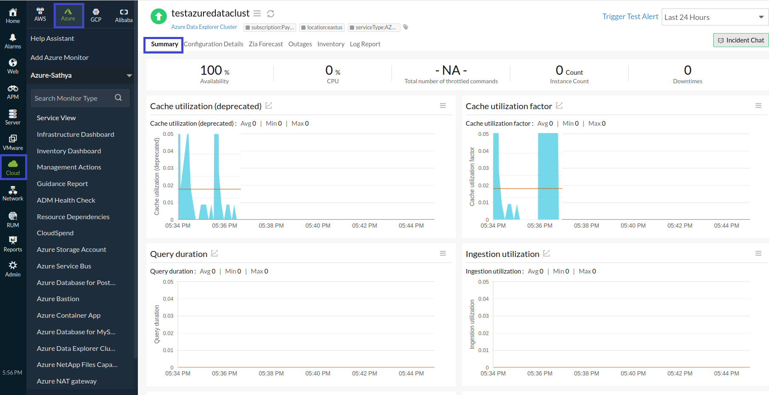Click the tag icon after serviceType label
This screenshot has height=395, width=769.
click(406, 27)
